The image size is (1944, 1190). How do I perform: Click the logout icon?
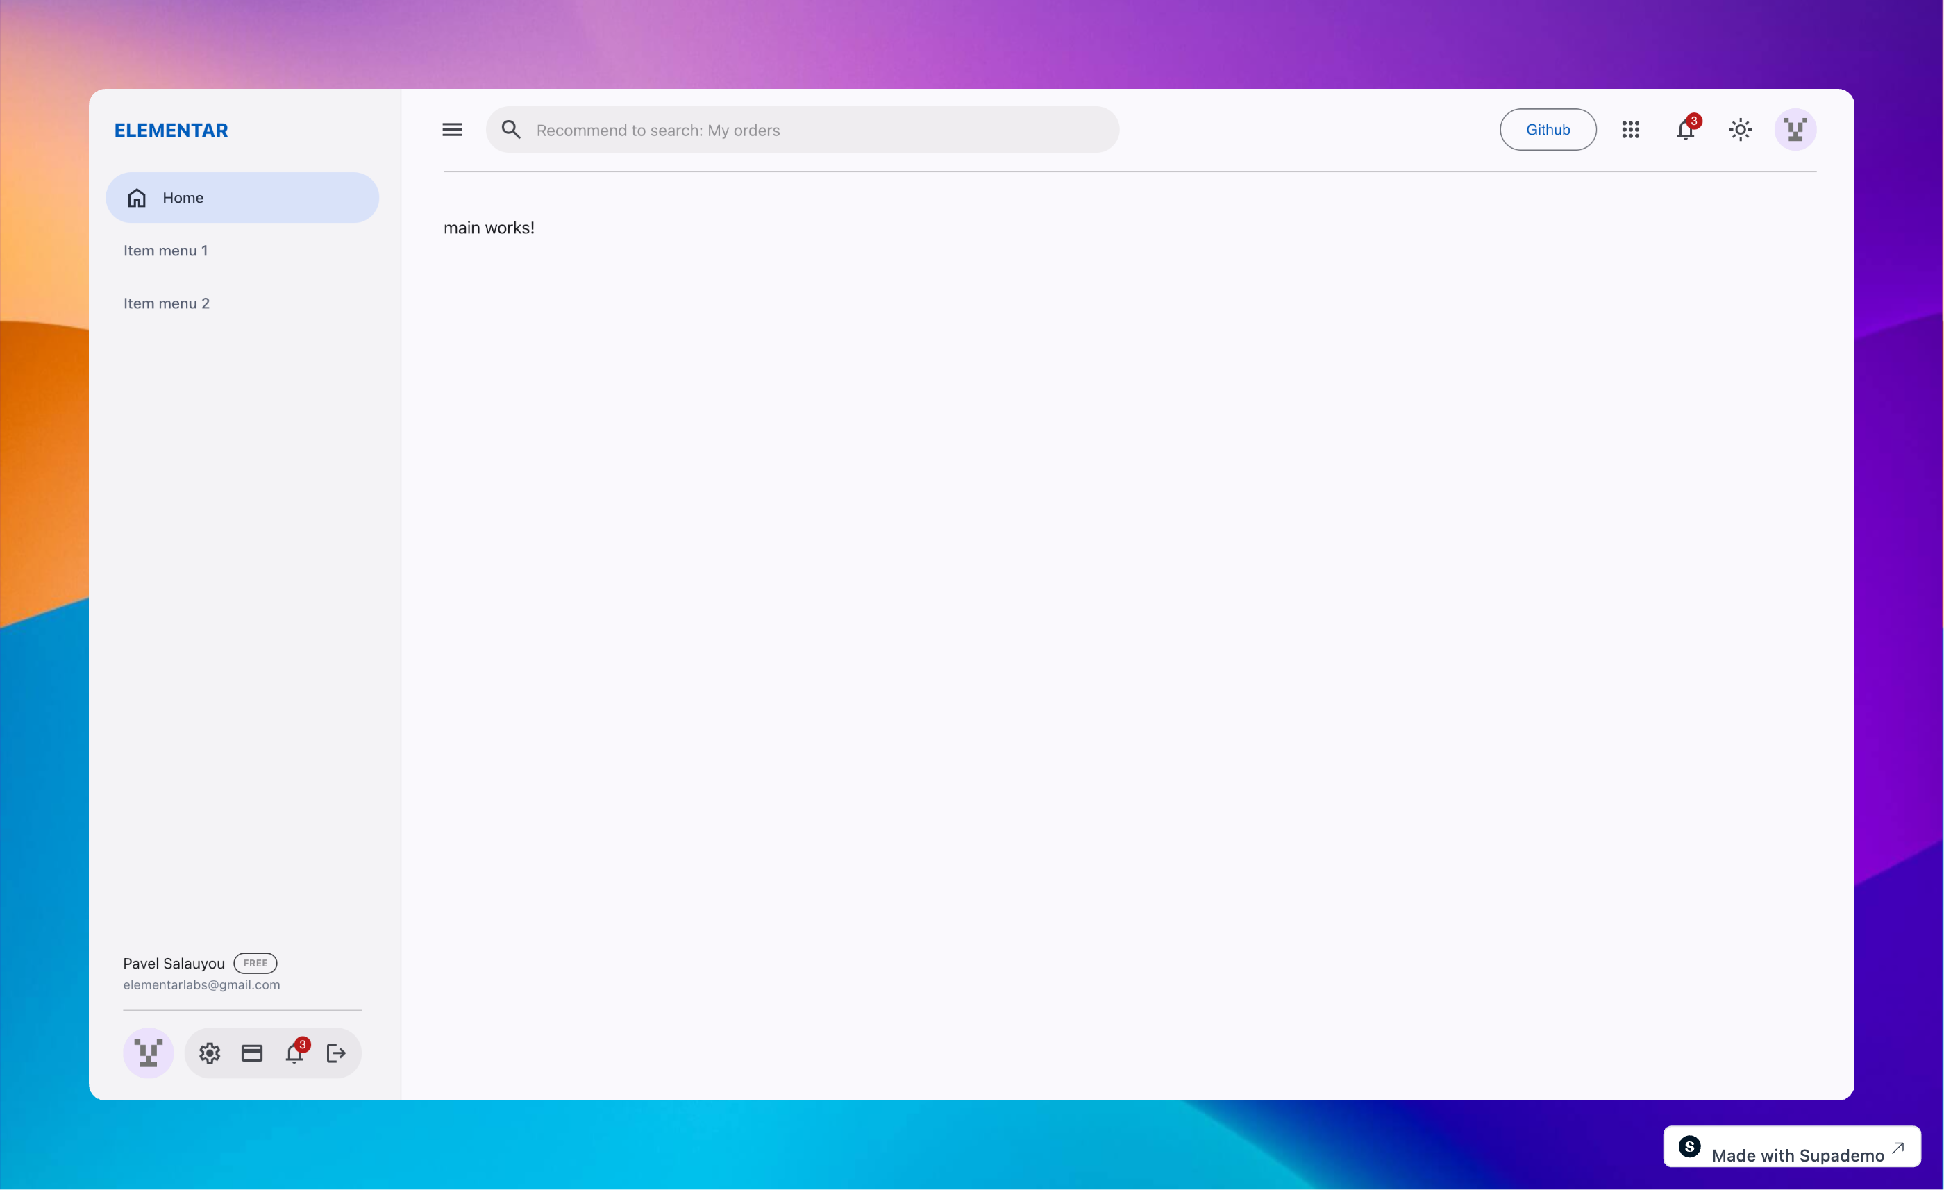click(336, 1053)
